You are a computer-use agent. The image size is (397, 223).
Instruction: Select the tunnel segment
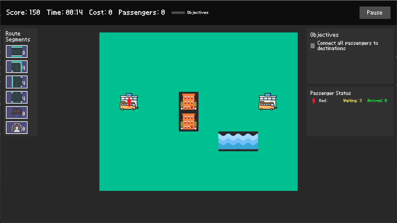17,128
